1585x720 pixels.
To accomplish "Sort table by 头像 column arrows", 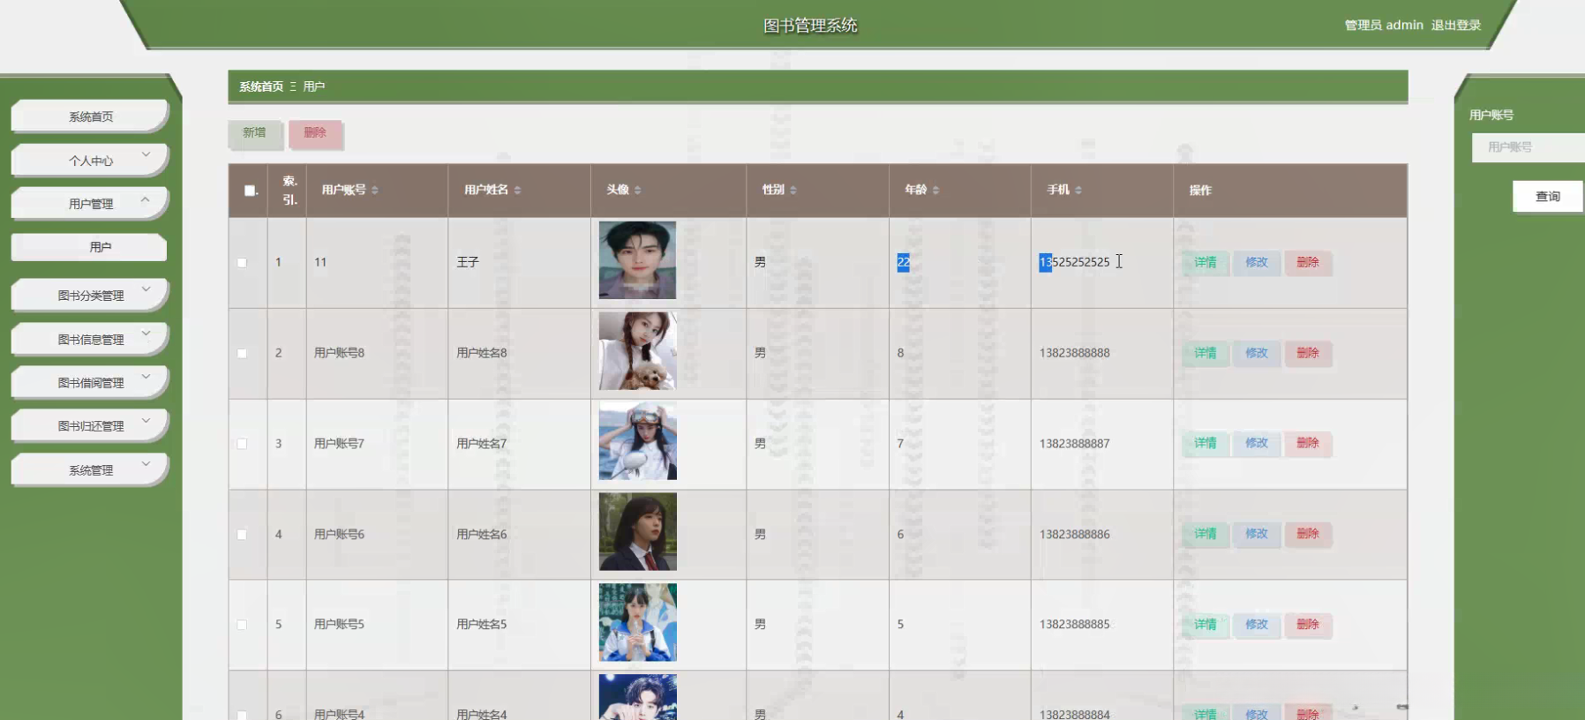I will [x=637, y=191].
